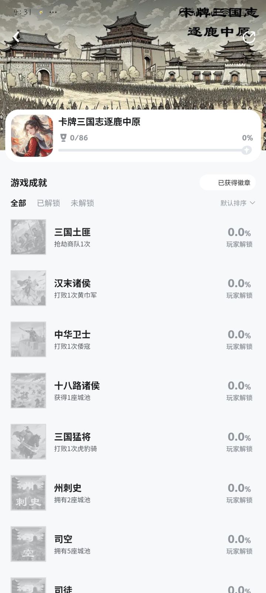Screen dimensions: 266x593
Task: Tap the back arrow icon
Action: click(16, 37)
